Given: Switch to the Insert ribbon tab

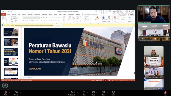Looking at the screenshot, I should (x=19, y=14).
